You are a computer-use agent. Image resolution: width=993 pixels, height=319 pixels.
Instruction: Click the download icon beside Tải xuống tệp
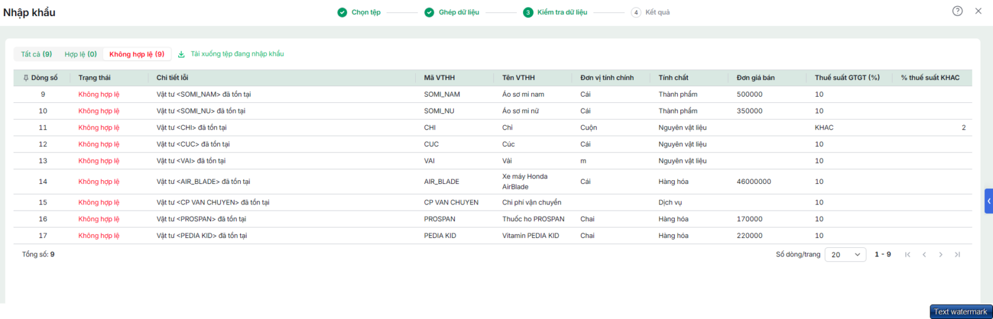coord(181,55)
